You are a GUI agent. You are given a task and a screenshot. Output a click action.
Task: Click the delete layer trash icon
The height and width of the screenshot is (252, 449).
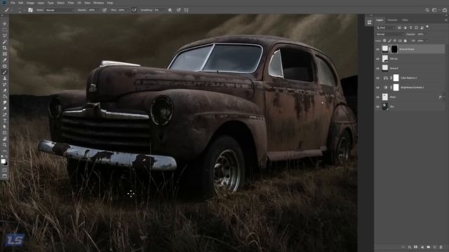(x=441, y=247)
